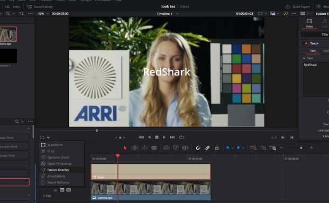Click the timeline view options purple icon
This screenshot has width=329, height=203.
(x=273, y=14)
